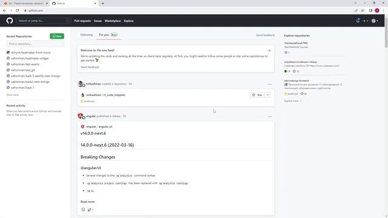
Task: Expand Show more under recent repositories
Action: pos(13,95)
